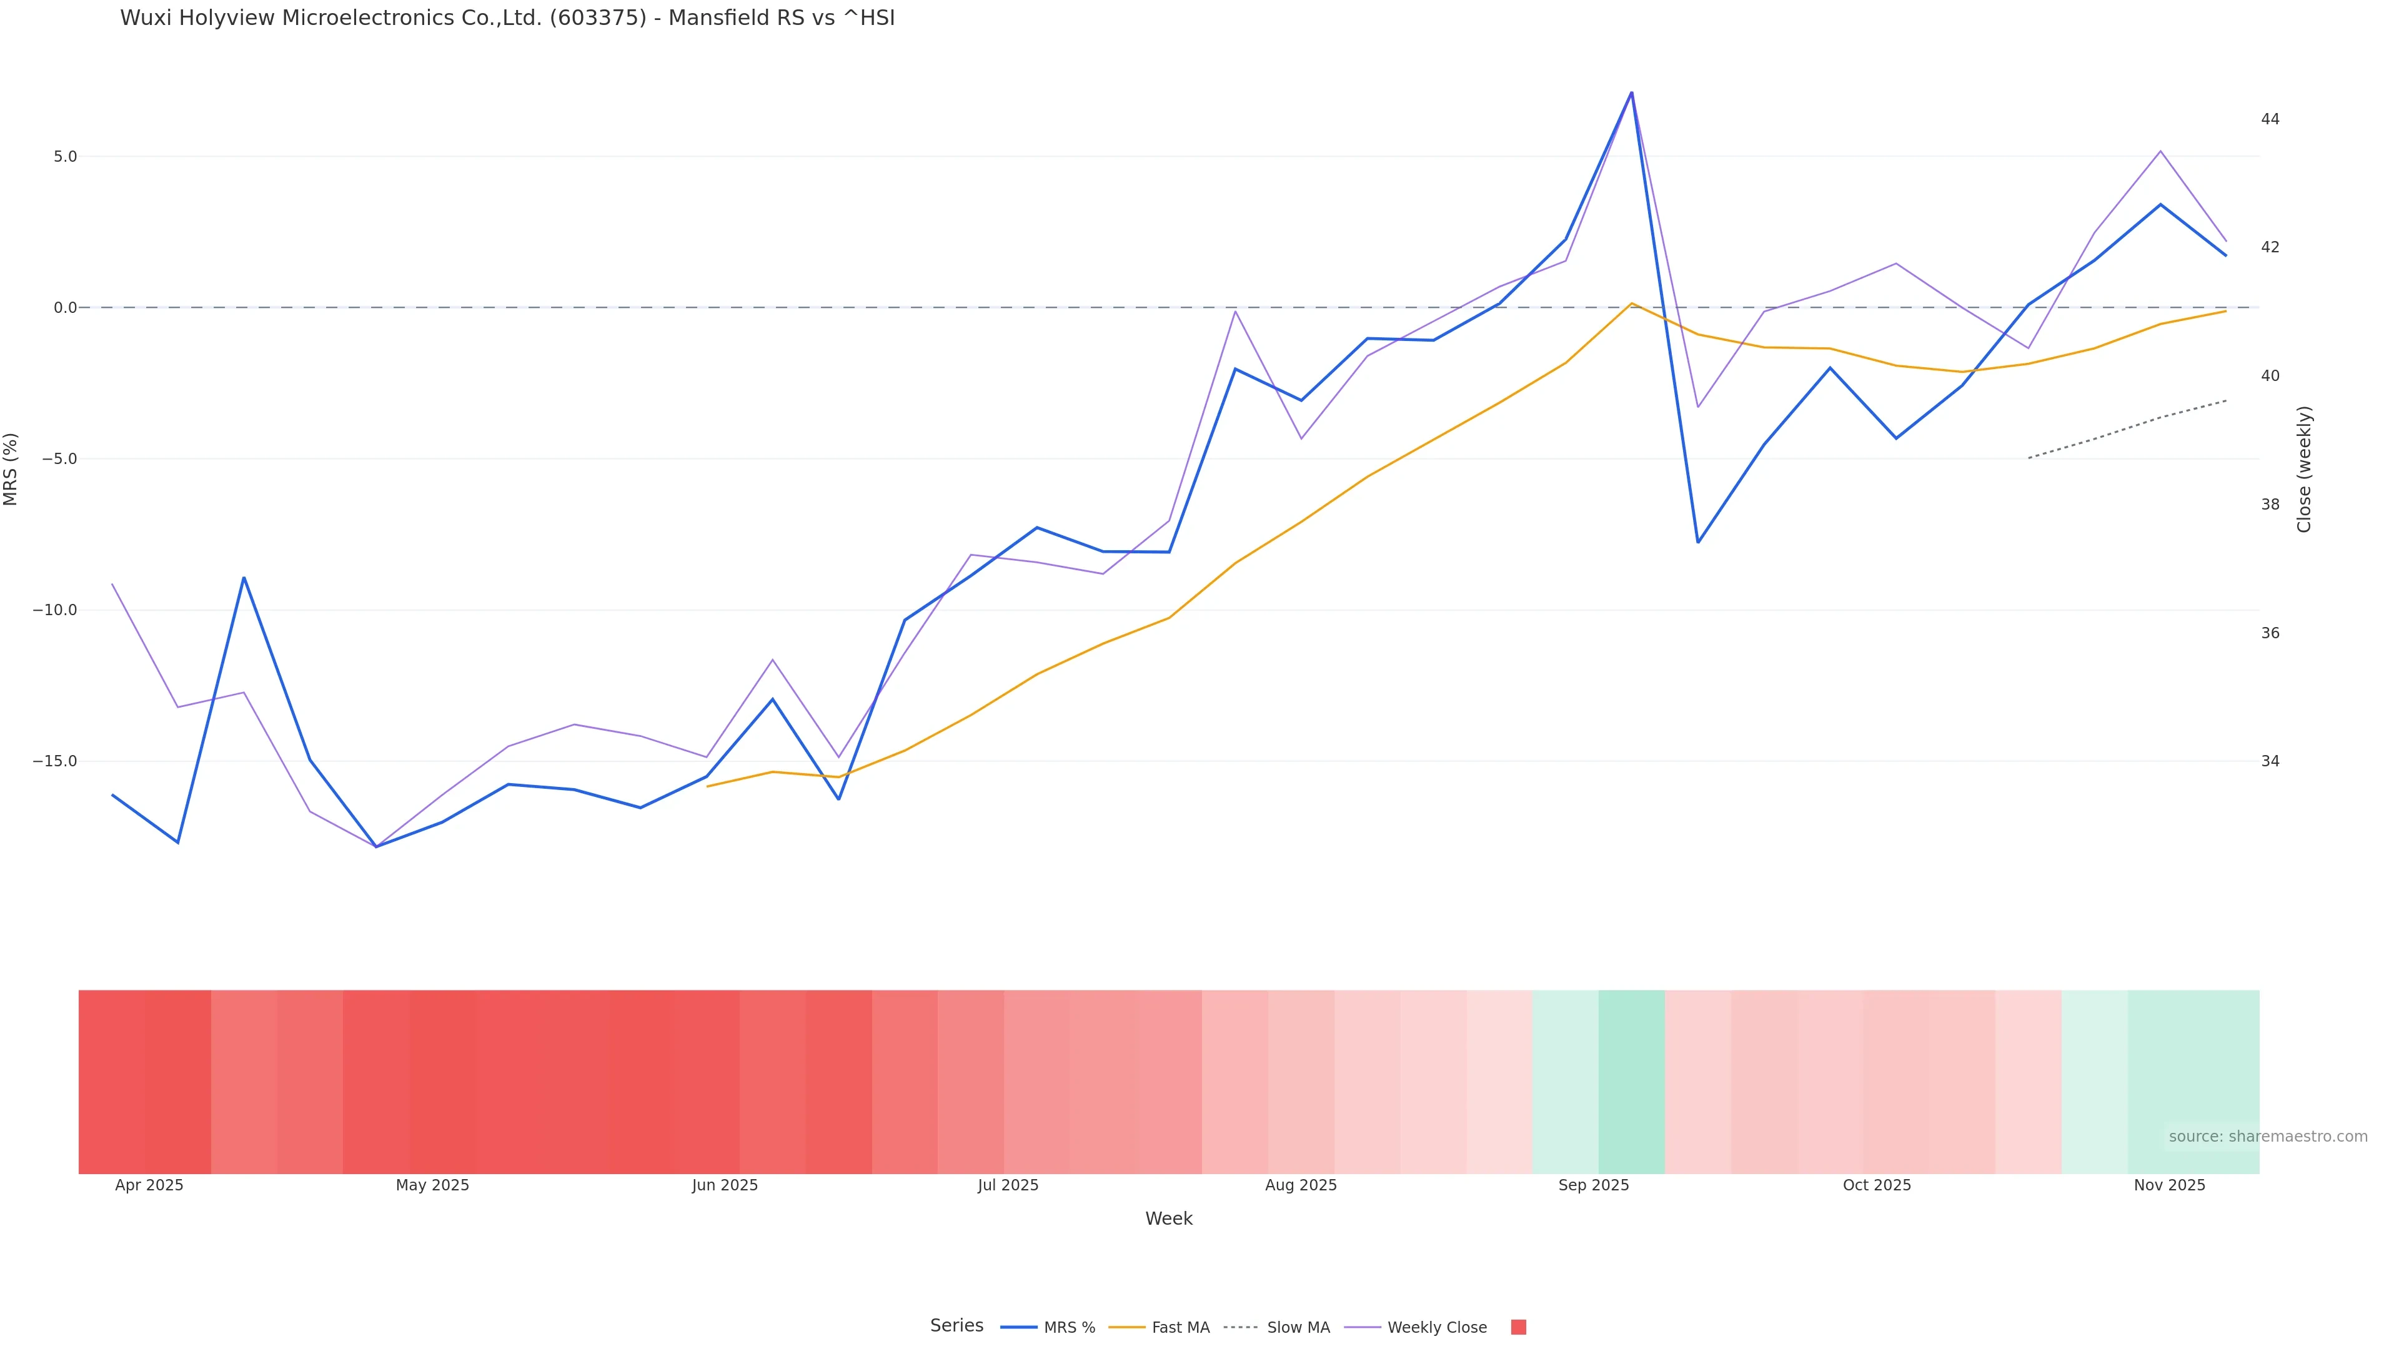Click the Close (weekly) axis title
Viewport: 2399px width, 1349px height.
point(2304,468)
